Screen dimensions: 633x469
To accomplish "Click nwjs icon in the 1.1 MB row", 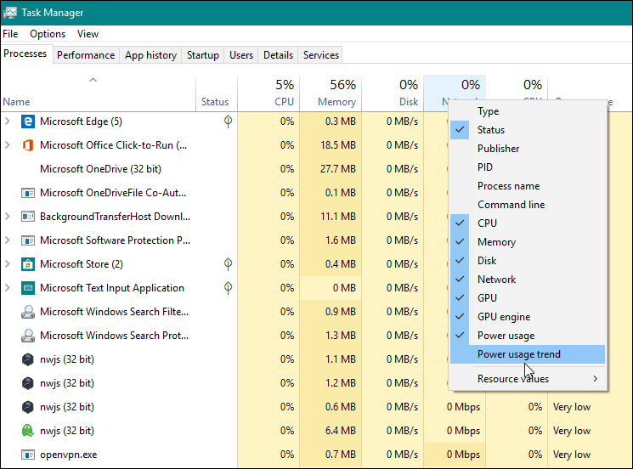I will pyautogui.click(x=28, y=359).
